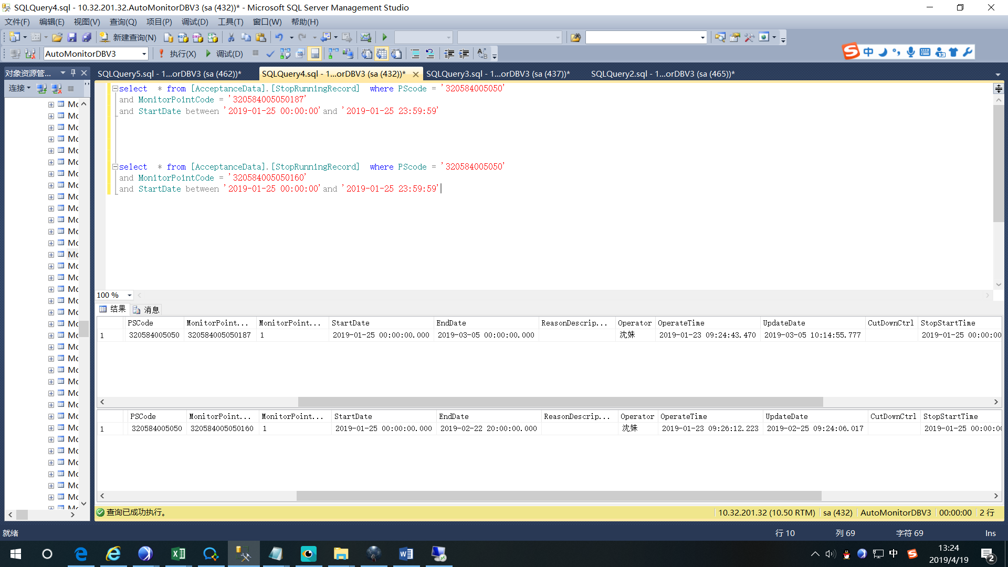Click first result grid horizontal scrollbar thumb

tap(560, 402)
